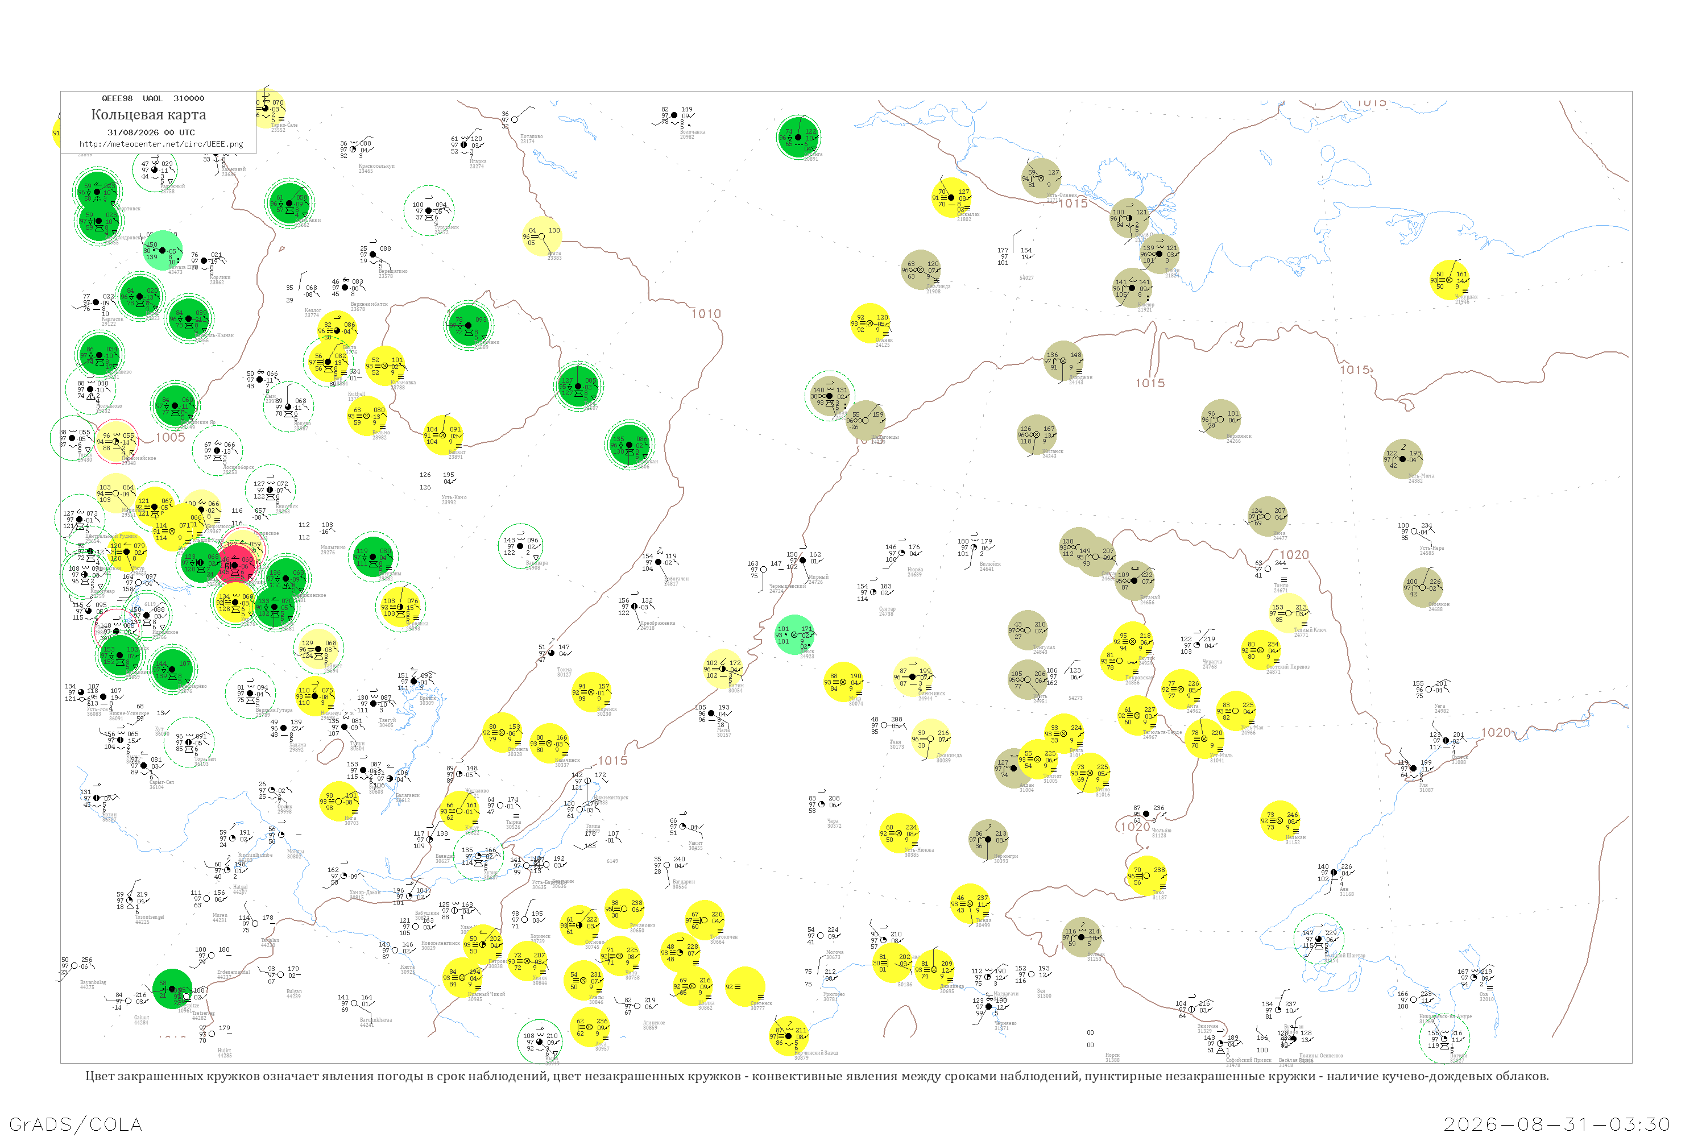Click the red station circle near Канск cluster
The height and width of the screenshot is (1137, 1706).
tap(237, 563)
